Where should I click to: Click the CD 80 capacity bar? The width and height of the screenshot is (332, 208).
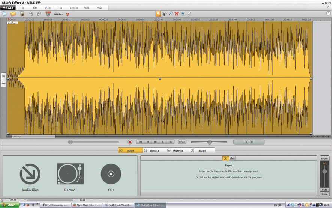[x=50, y=200]
